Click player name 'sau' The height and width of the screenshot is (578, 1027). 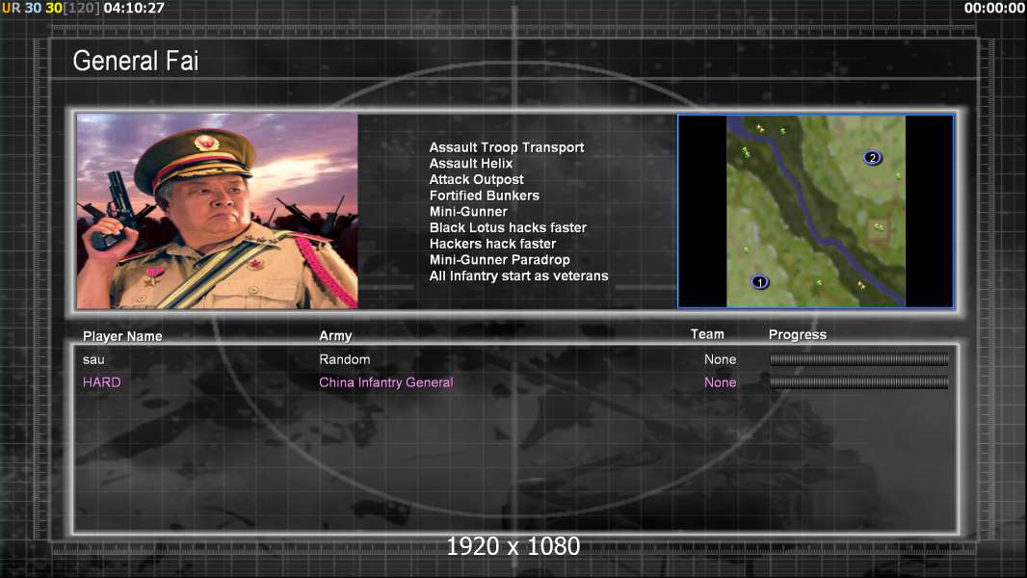click(x=93, y=359)
